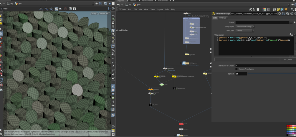Toggle display point numbers icon

(x=113, y=70)
